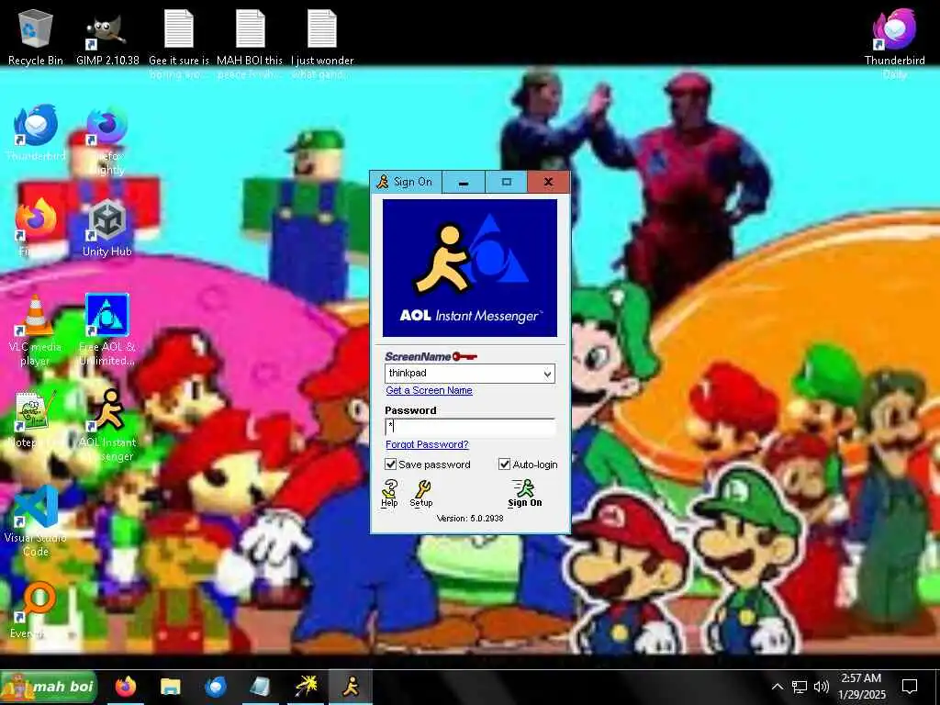
Task: Open the clock showing 2:57 AM
Action: point(861,687)
